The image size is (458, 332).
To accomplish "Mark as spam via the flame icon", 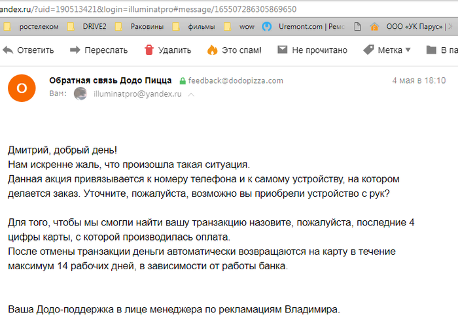I will tap(212, 50).
